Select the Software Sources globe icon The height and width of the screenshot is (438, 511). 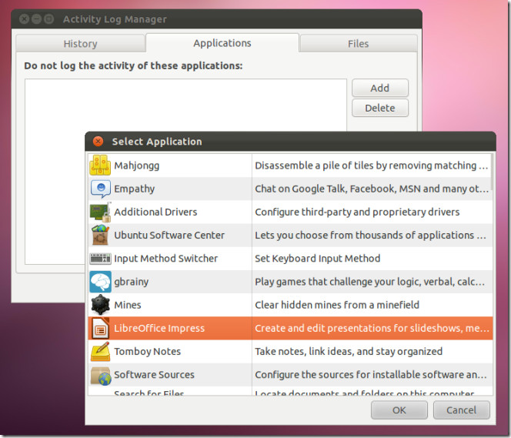coord(101,376)
